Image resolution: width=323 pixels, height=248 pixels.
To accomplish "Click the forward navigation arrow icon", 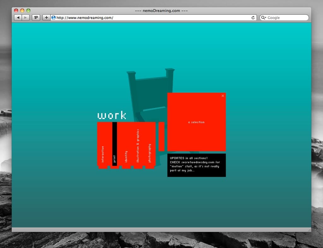I will (x=25, y=17).
